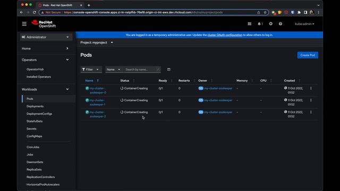Open the Project: myproject selector
Image resolution: width=340 pixels, height=191 pixels.
click(97, 42)
